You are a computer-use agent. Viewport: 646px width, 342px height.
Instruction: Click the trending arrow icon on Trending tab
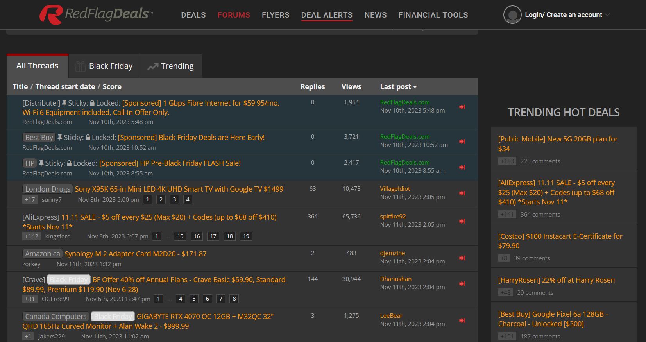click(x=152, y=66)
